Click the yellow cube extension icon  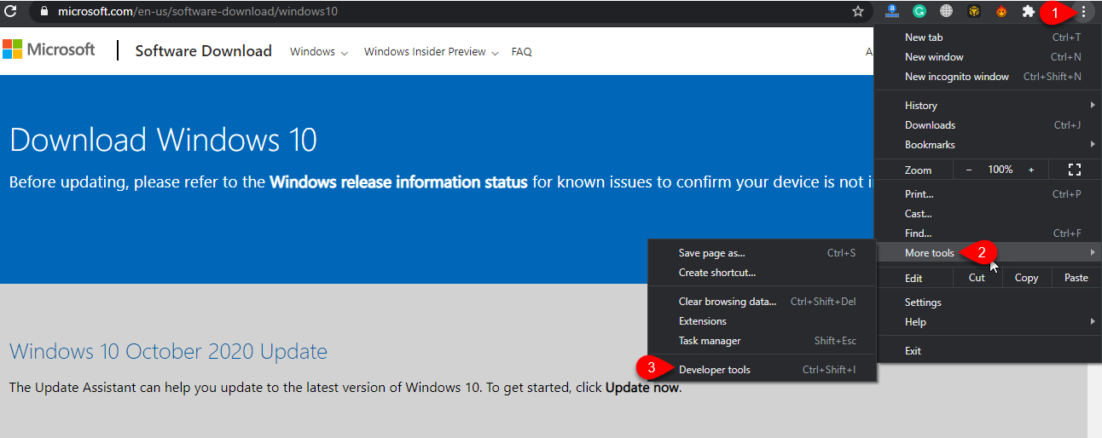point(974,12)
